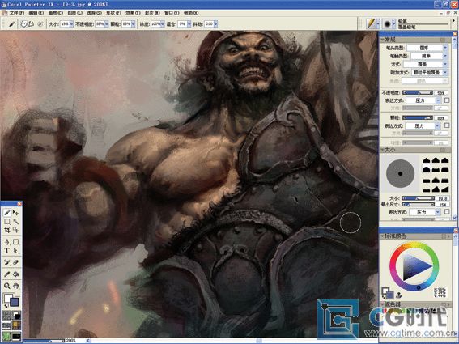
Task: Open the 帮助 (Help) menu
Action: [191, 13]
